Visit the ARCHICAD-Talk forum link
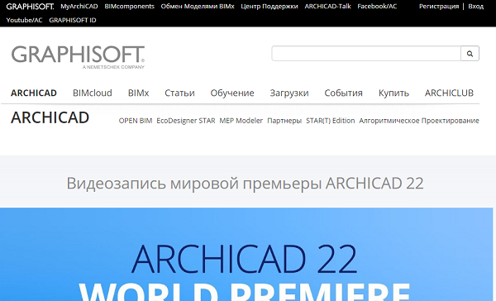This screenshot has height=301, width=496. (x=327, y=7)
